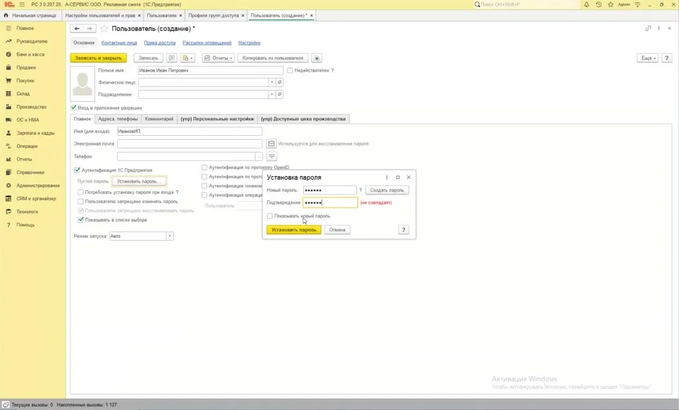Open more actions in the Установка пароля dialog
Image resolution: width=679 pixels, height=410 pixels.
[387, 177]
